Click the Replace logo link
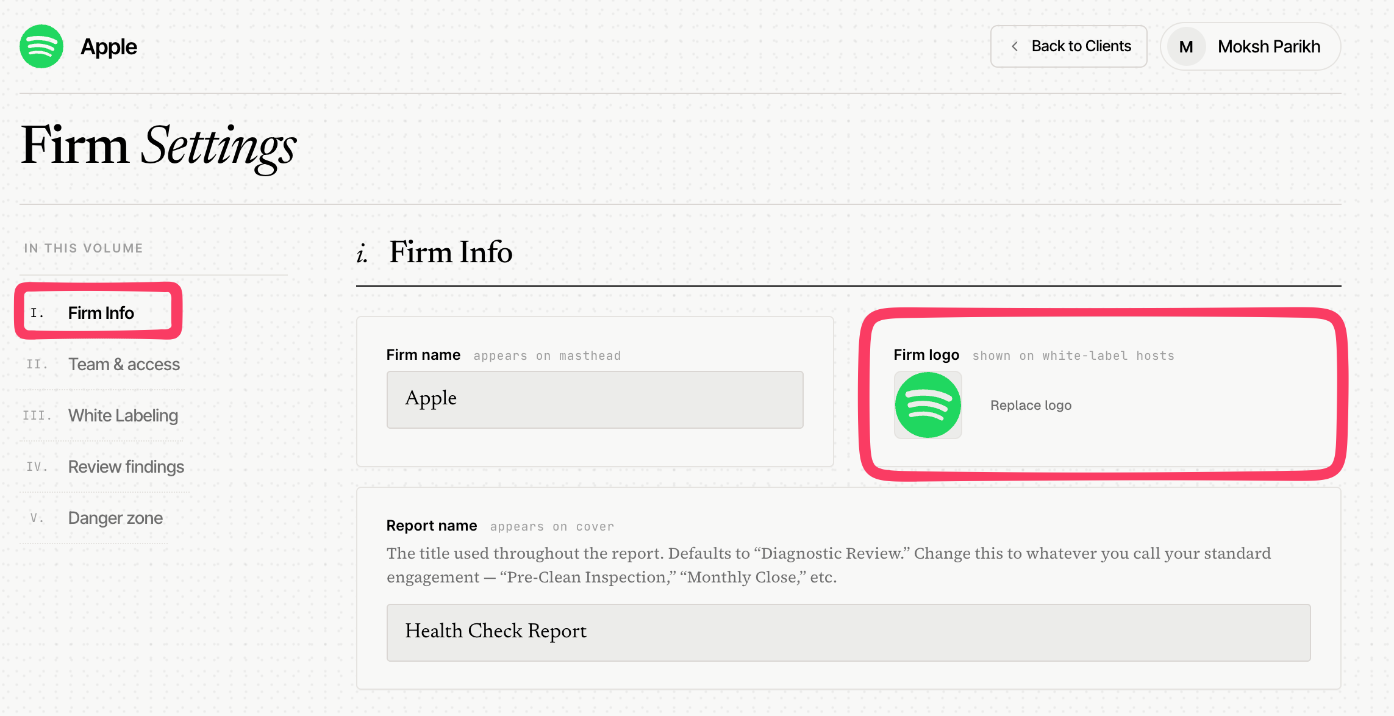Viewport: 1394px width, 716px height. 1031,405
